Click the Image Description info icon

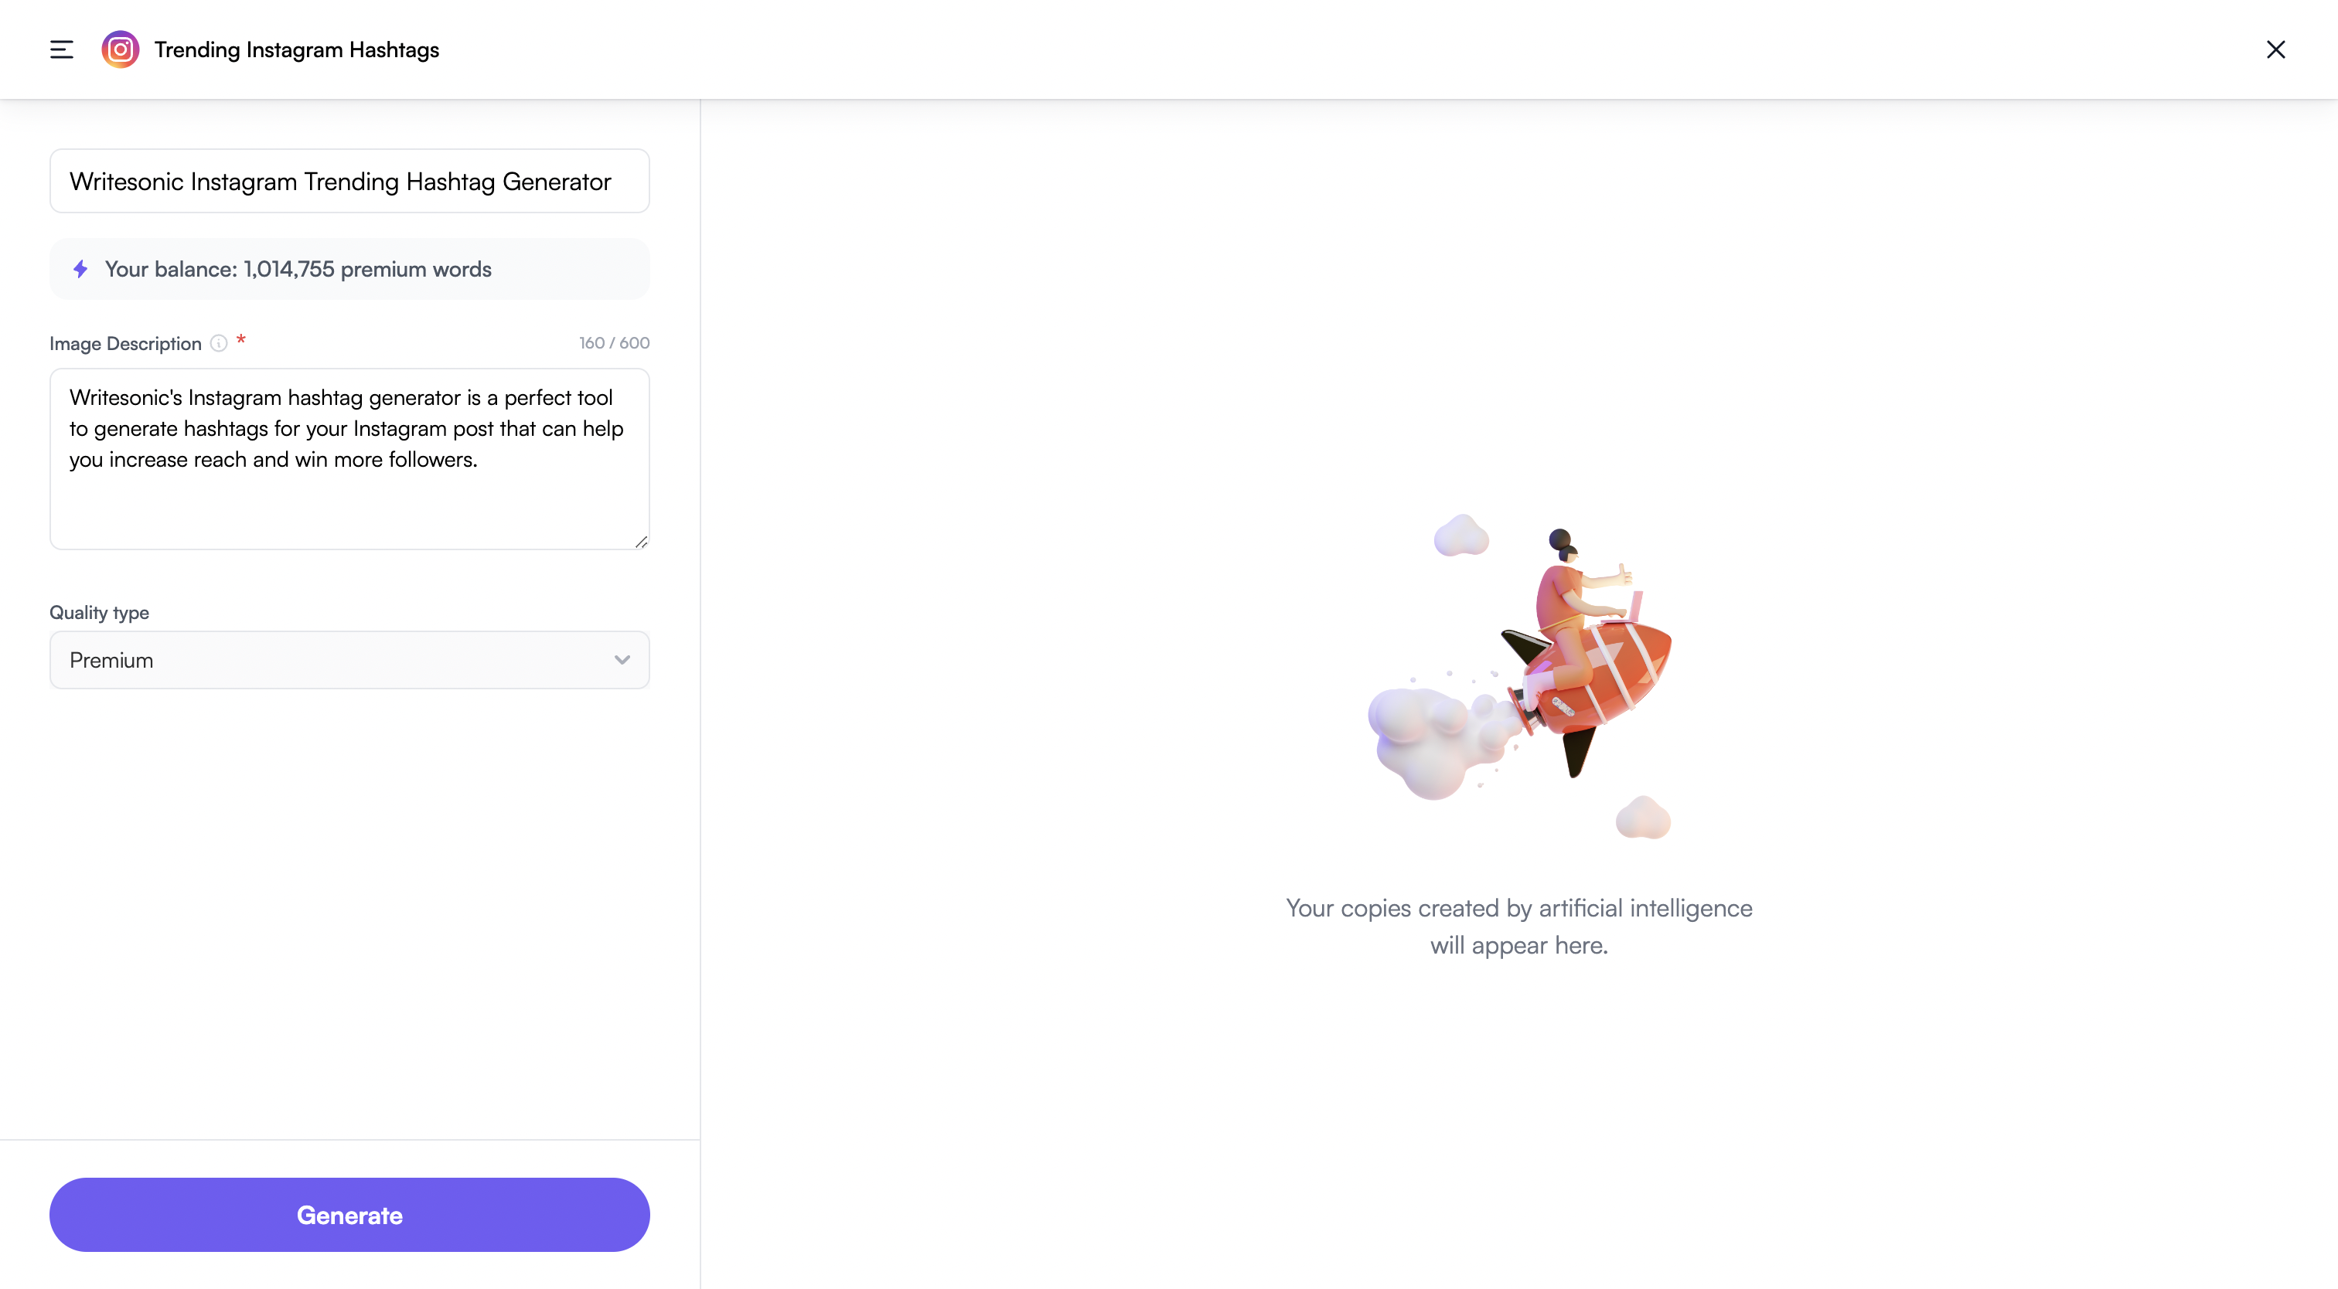click(x=219, y=343)
